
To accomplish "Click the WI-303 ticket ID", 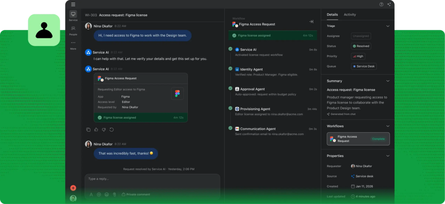I will pos(91,15).
